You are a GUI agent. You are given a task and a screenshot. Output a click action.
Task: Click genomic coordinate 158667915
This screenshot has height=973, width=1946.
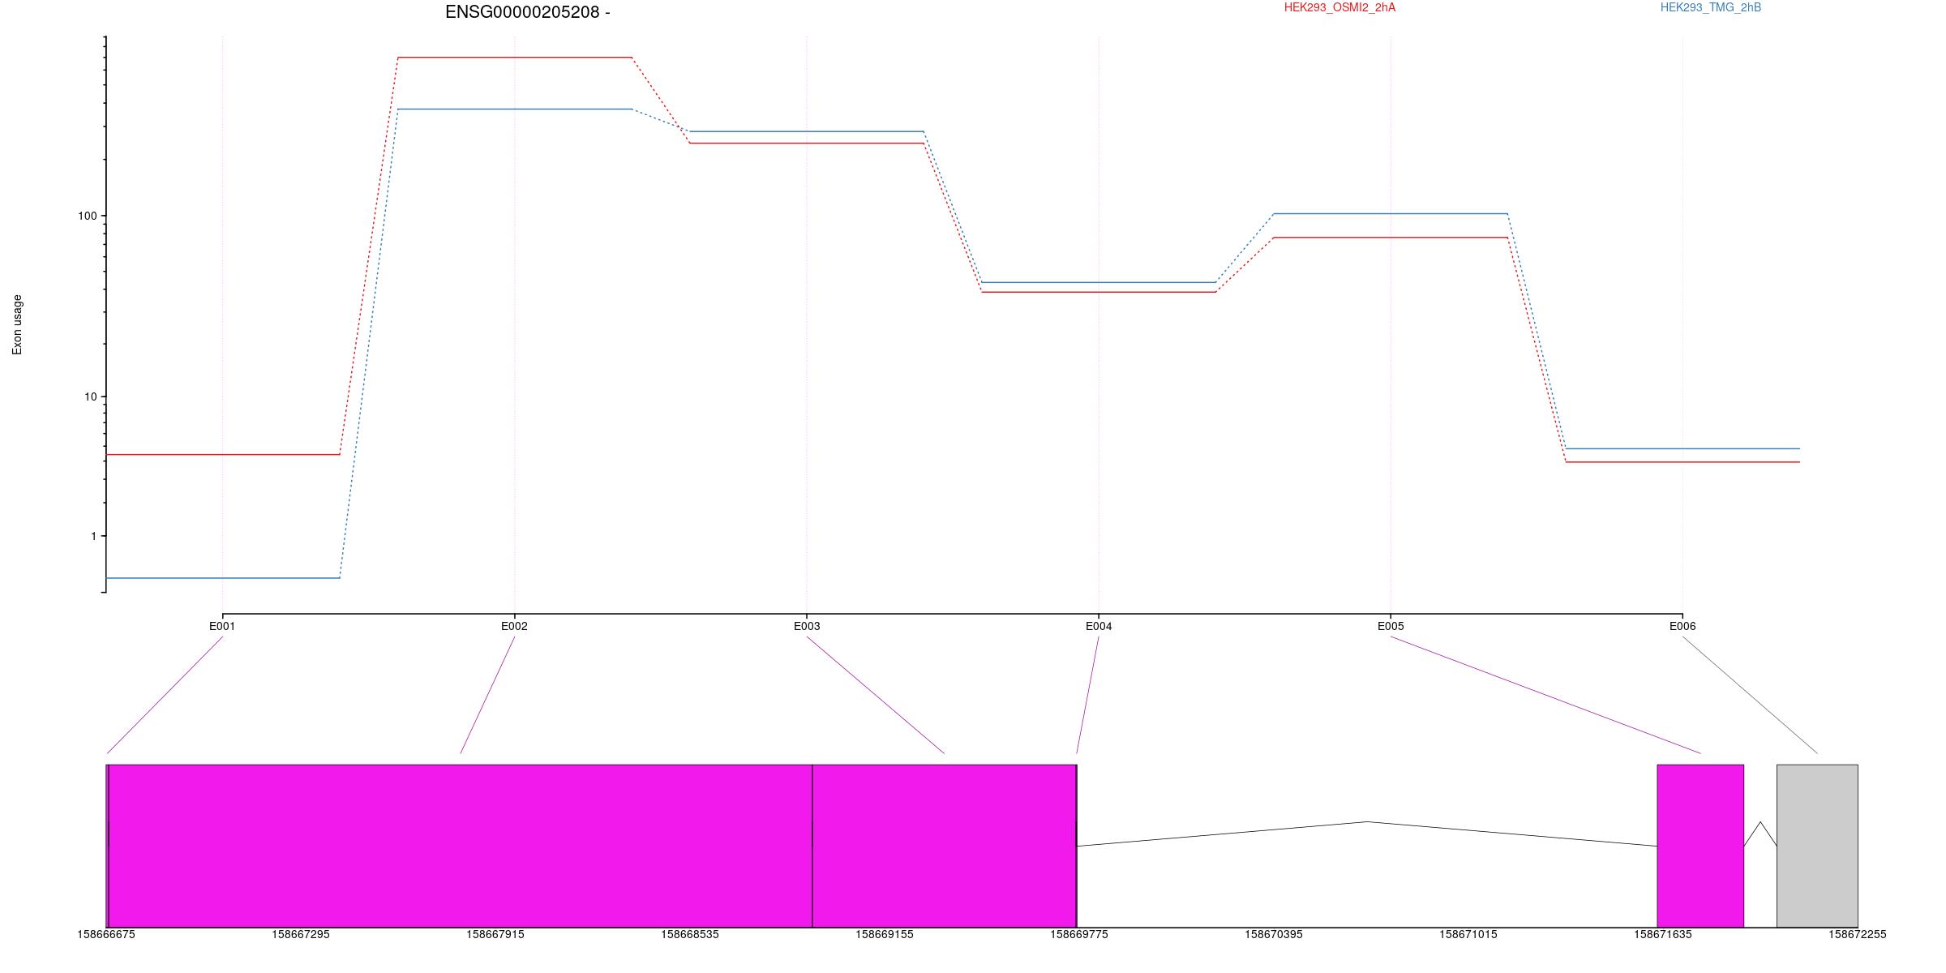[495, 934]
